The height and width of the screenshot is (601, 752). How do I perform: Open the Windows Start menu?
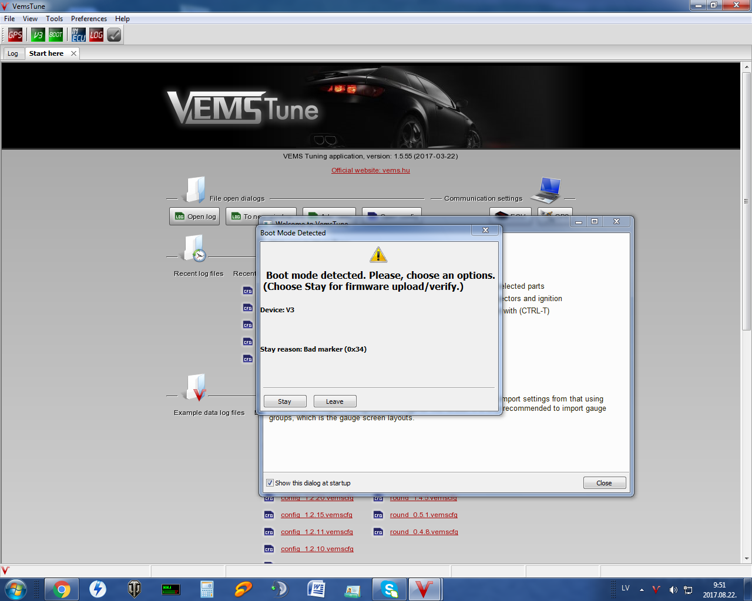click(x=16, y=589)
